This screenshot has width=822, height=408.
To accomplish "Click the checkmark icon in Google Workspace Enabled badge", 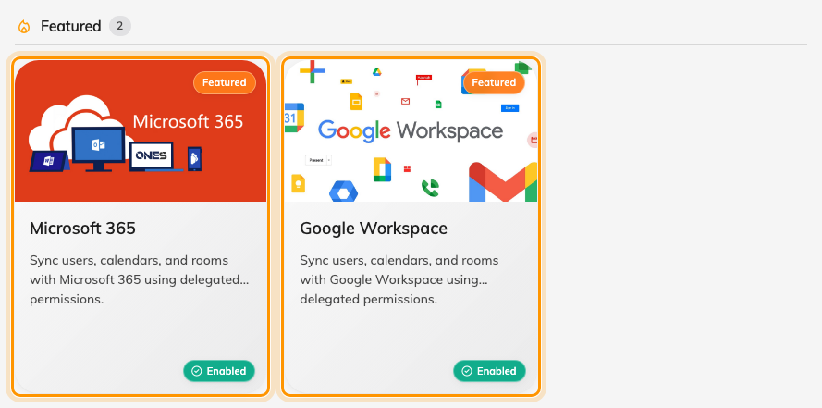I will click(467, 371).
